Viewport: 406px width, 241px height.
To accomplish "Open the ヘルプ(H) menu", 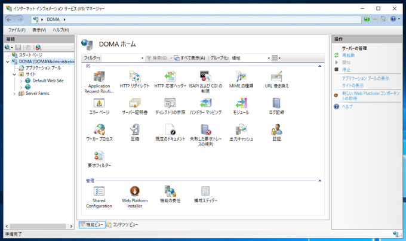I will click(61, 30).
